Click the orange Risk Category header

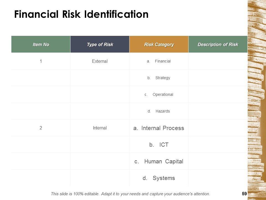pos(159,44)
